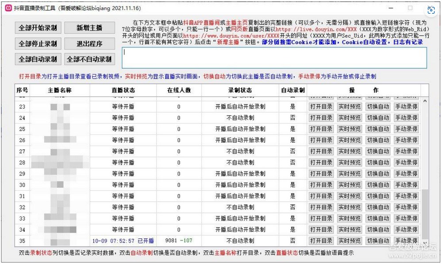Click the 等待开播 status in row 26
This screenshot has height=264, width=442.
123,140
